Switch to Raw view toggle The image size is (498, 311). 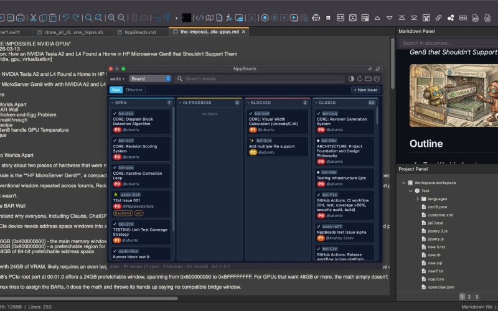pyautogui.click(x=116, y=90)
